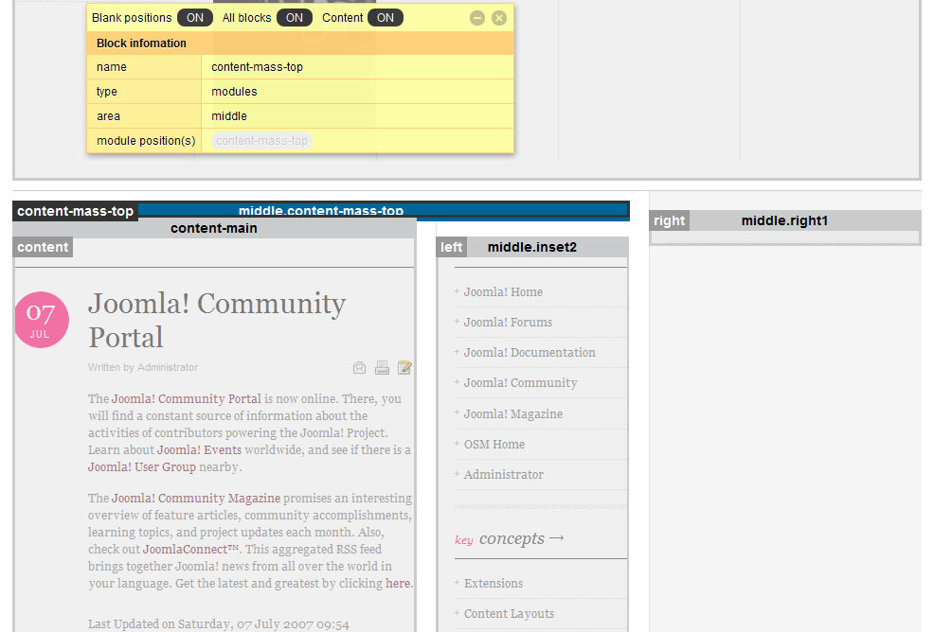Viewport: 933px width, 632px height.
Task: Follow the 'here' link in article
Action: 398,583
